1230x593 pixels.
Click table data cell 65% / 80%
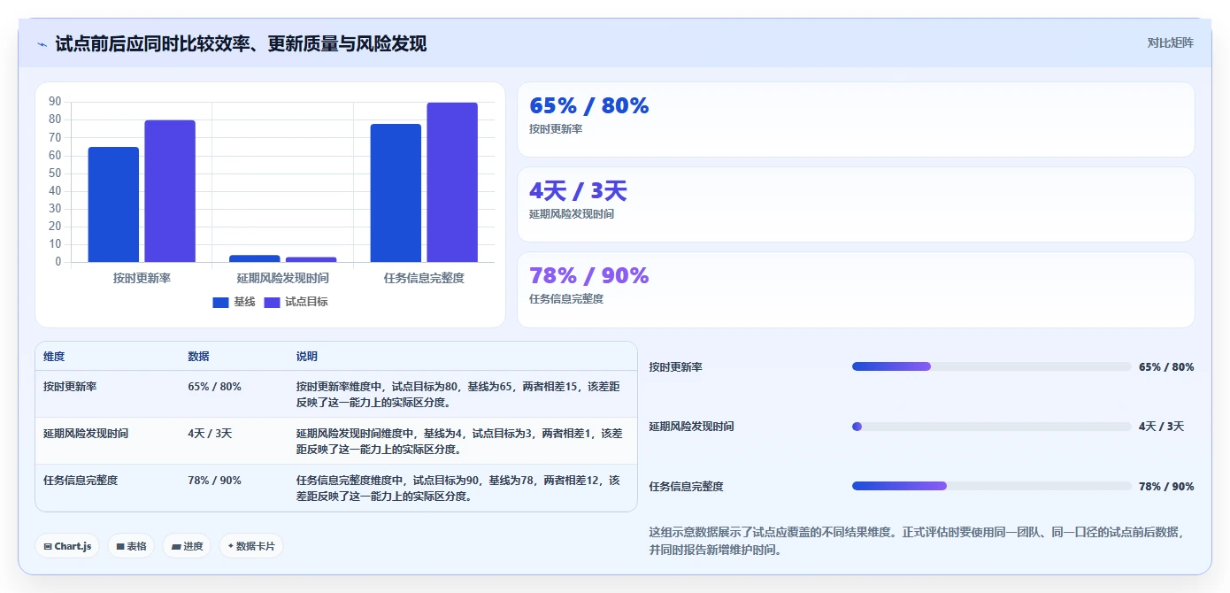(x=214, y=387)
